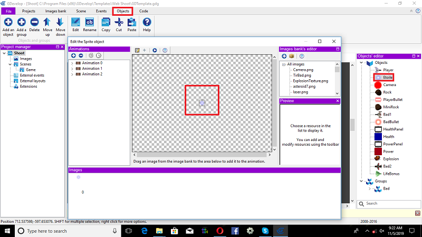
Task: Click ribbon help icon at top right
Action: [x=418, y=11]
